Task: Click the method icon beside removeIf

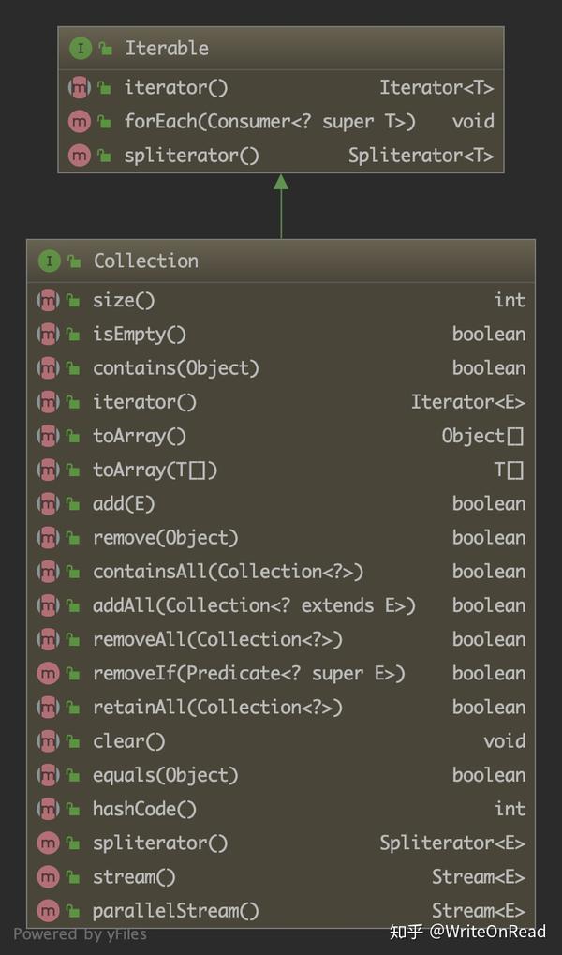Action: [48, 674]
